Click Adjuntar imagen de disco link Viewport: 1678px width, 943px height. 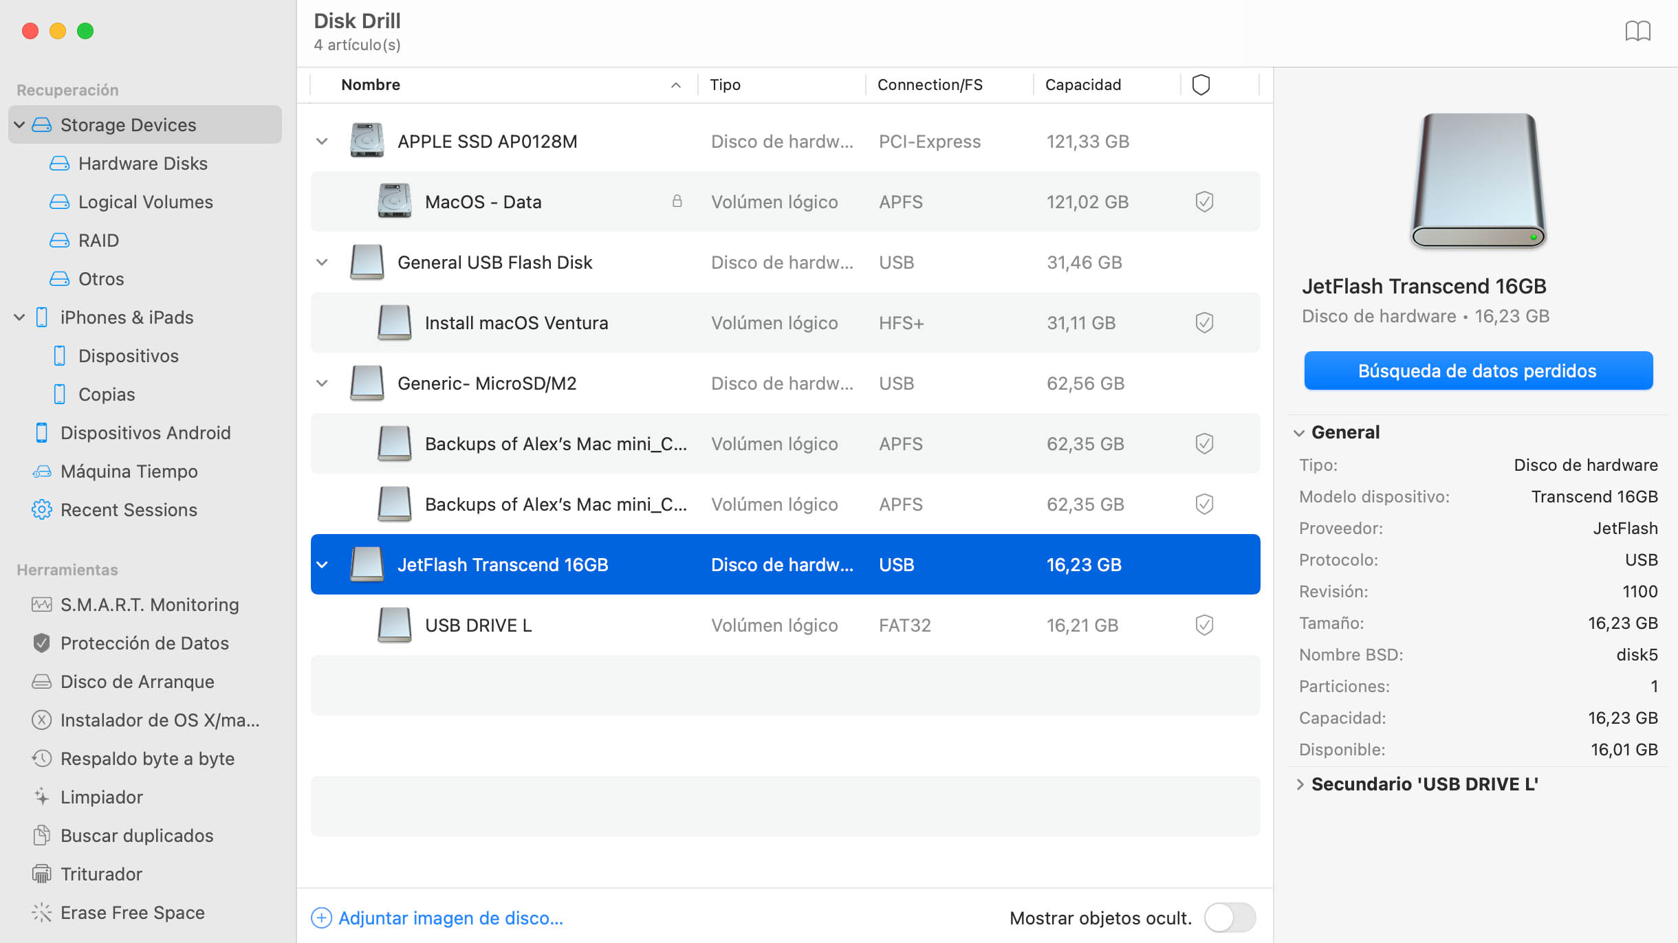450,918
